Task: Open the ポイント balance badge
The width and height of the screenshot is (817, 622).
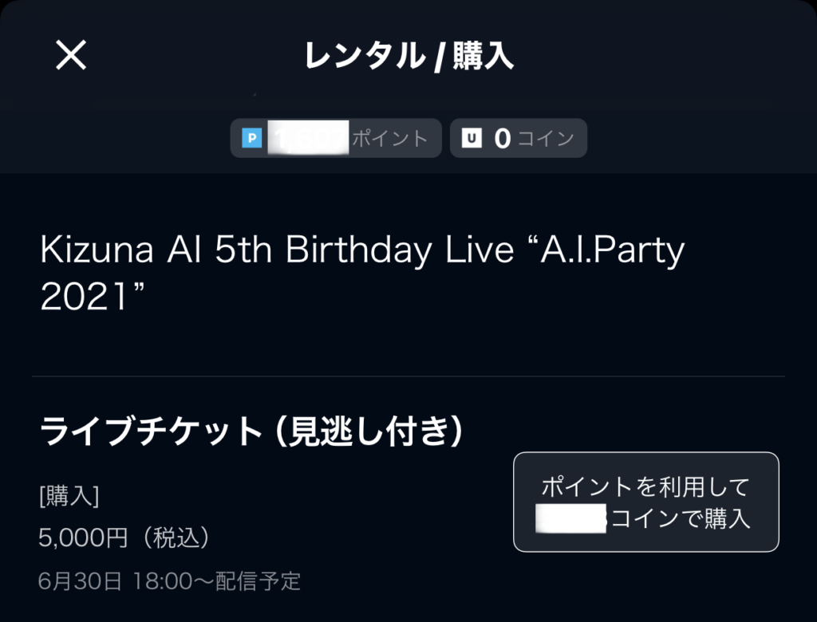Action: tap(336, 138)
